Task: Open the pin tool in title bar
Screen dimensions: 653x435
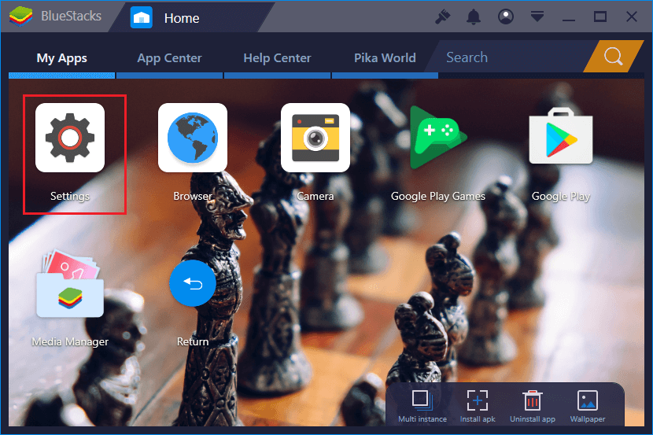Action: (x=442, y=17)
